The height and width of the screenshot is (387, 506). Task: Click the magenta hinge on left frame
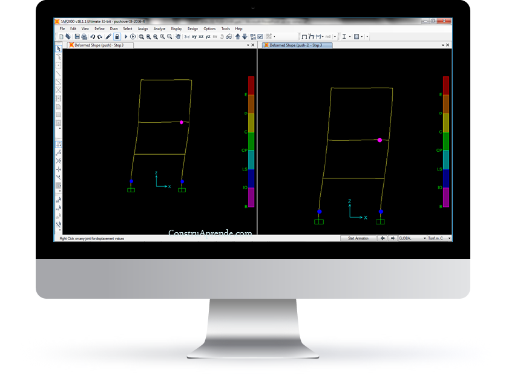tap(182, 122)
